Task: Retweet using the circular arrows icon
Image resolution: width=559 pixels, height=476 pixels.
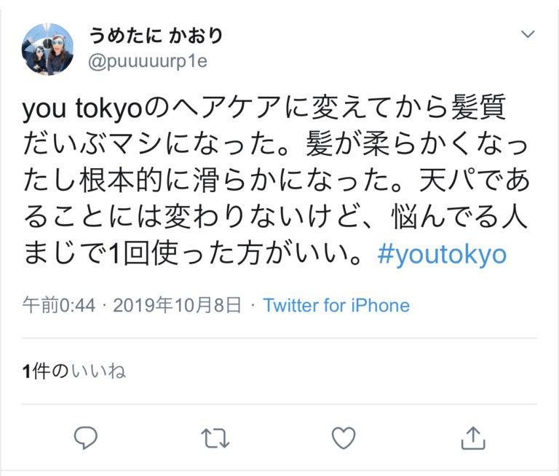Action: tap(215, 438)
